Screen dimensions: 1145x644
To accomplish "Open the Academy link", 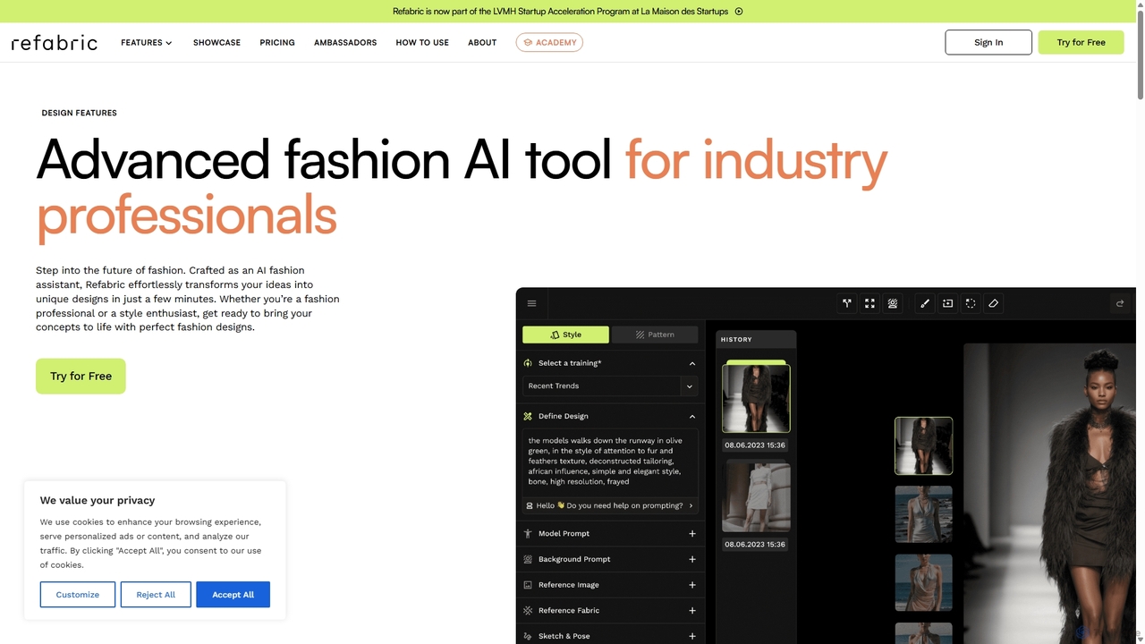I will tap(549, 42).
